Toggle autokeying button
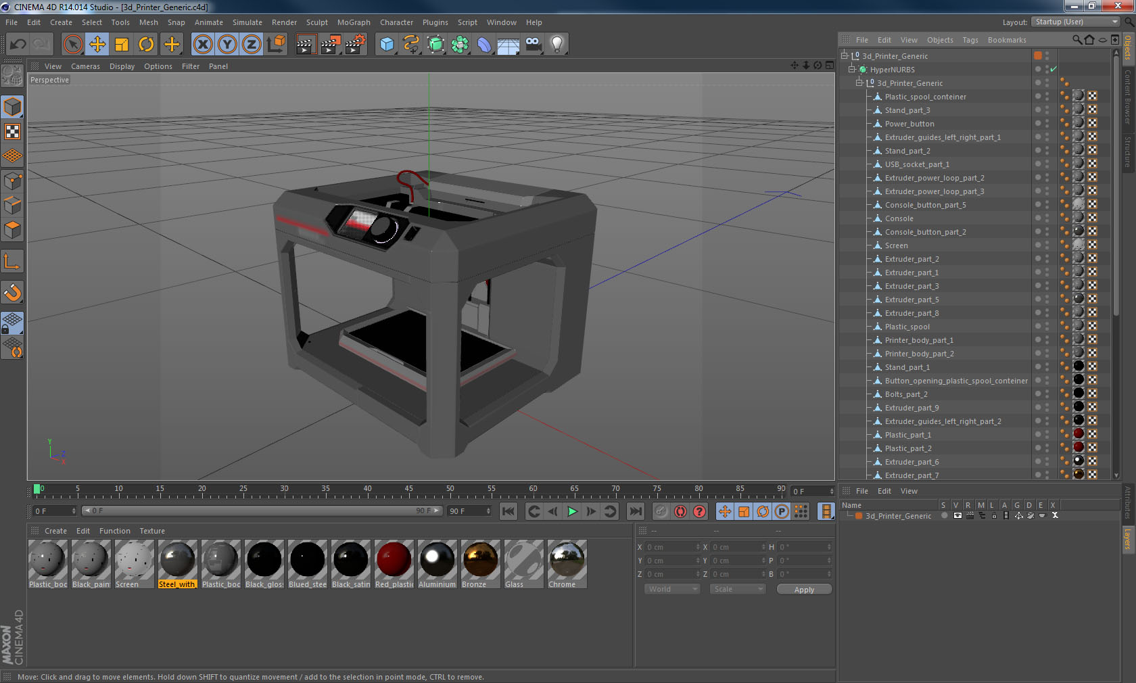The width and height of the screenshot is (1136, 683). point(680,511)
